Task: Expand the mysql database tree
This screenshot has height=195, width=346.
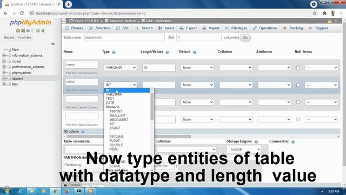Action: 4,61
